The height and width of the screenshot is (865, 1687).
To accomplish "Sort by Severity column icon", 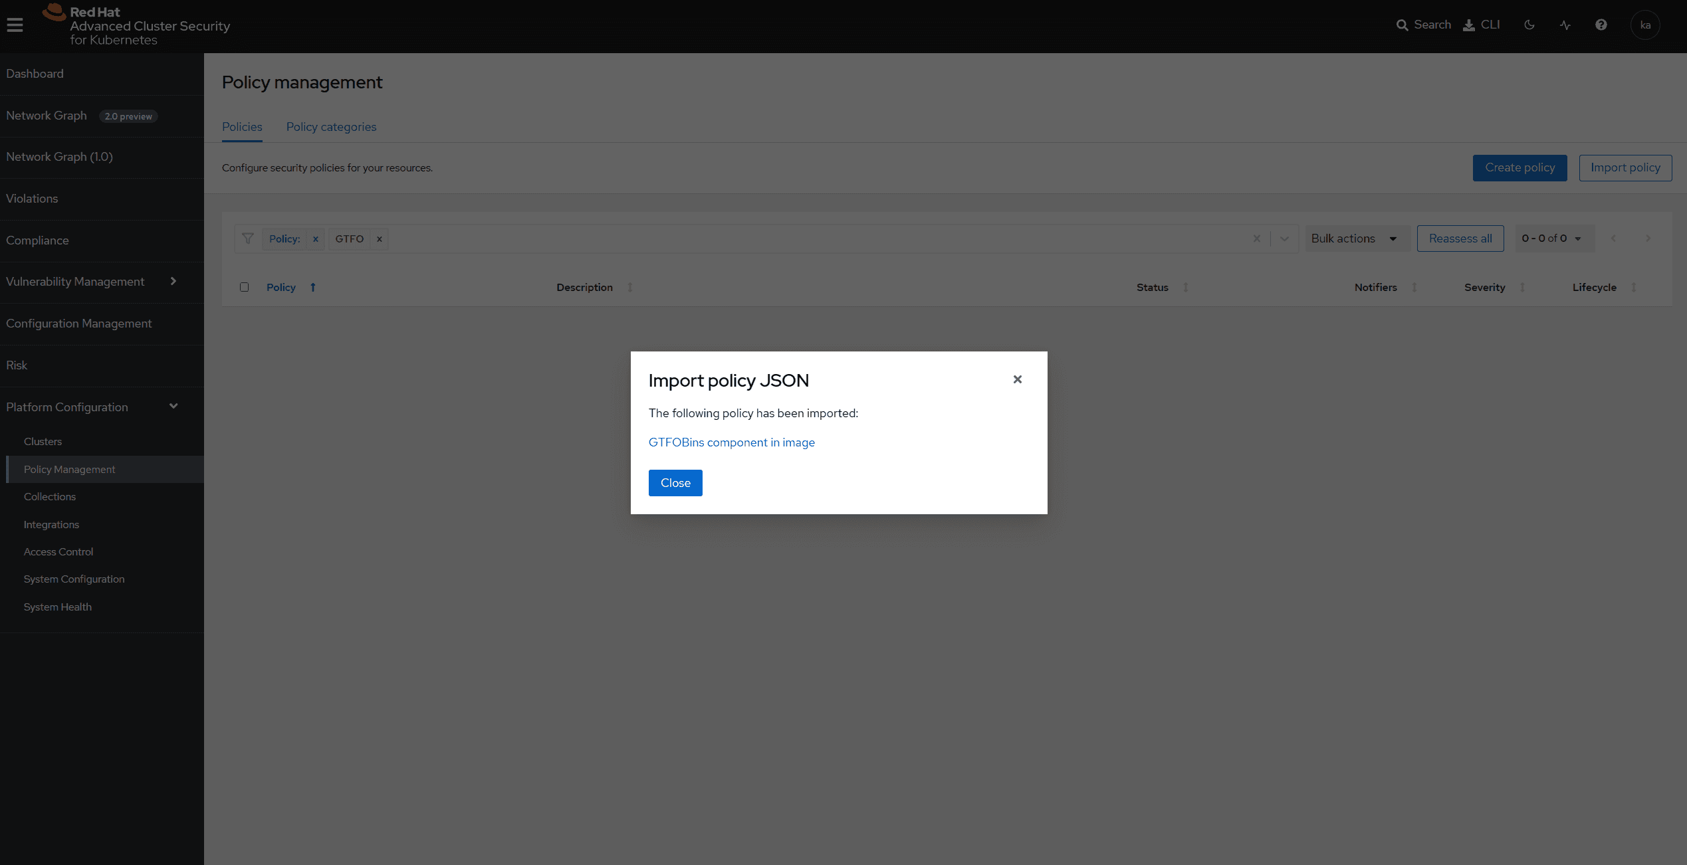I will pyautogui.click(x=1522, y=287).
